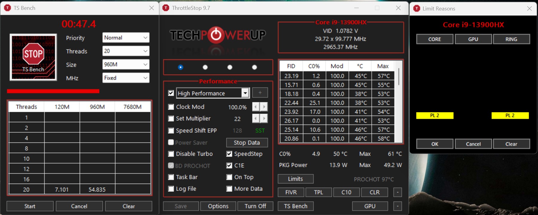Screen dimensions: 538x215
Task: Minimize the ThrottleStop 9.7 window
Action: [x=356, y=8]
